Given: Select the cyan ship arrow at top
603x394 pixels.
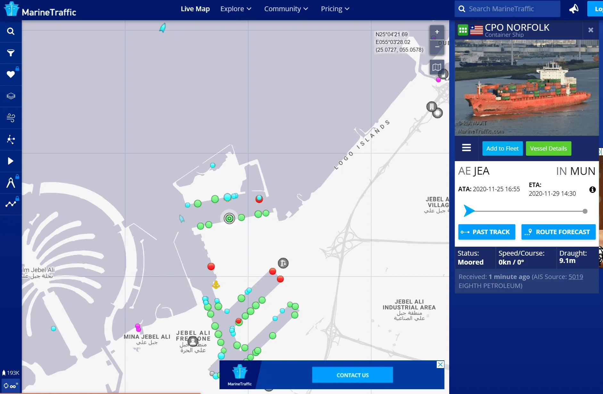Looking at the screenshot, I should coord(163,28).
